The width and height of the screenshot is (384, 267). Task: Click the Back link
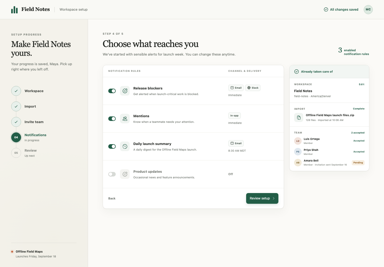click(x=112, y=198)
